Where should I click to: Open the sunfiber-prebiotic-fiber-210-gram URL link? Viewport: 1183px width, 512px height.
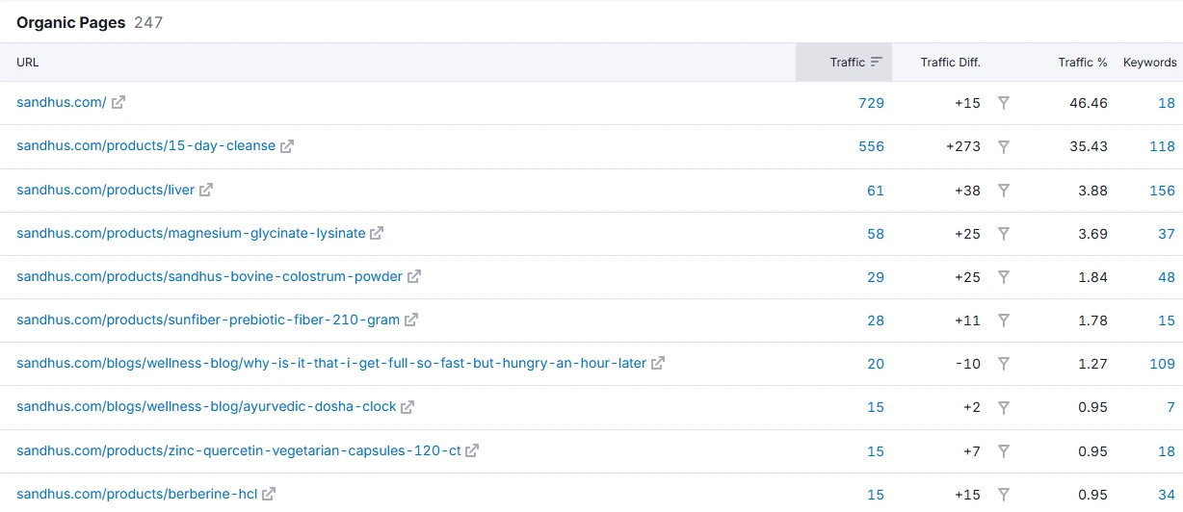coord(209,320)
